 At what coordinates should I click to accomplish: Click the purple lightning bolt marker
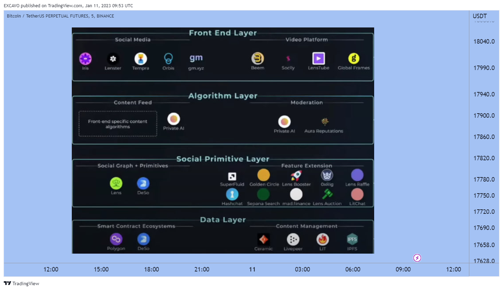(x=417, y=258)
